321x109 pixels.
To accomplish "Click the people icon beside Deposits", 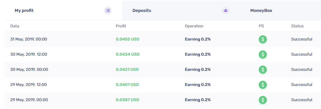I will pyautogui.click(x=226, y=10).
